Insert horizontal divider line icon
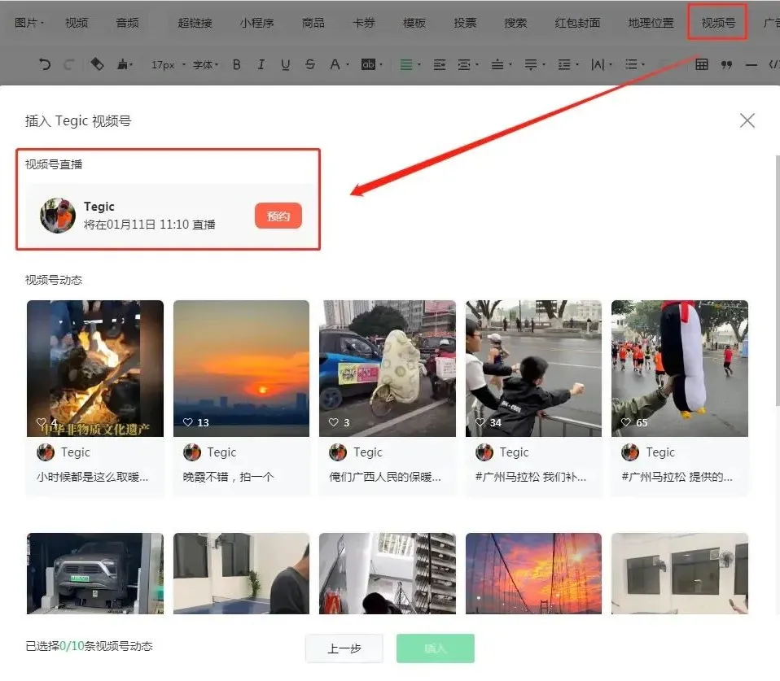Screen dimensions: 780x681 click(752, 64)
